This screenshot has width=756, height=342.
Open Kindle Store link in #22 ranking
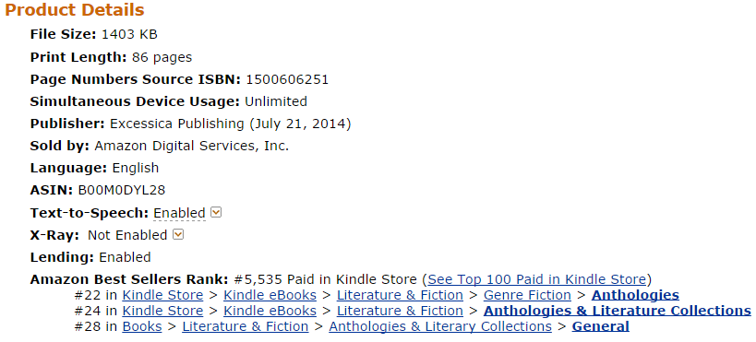162,295
